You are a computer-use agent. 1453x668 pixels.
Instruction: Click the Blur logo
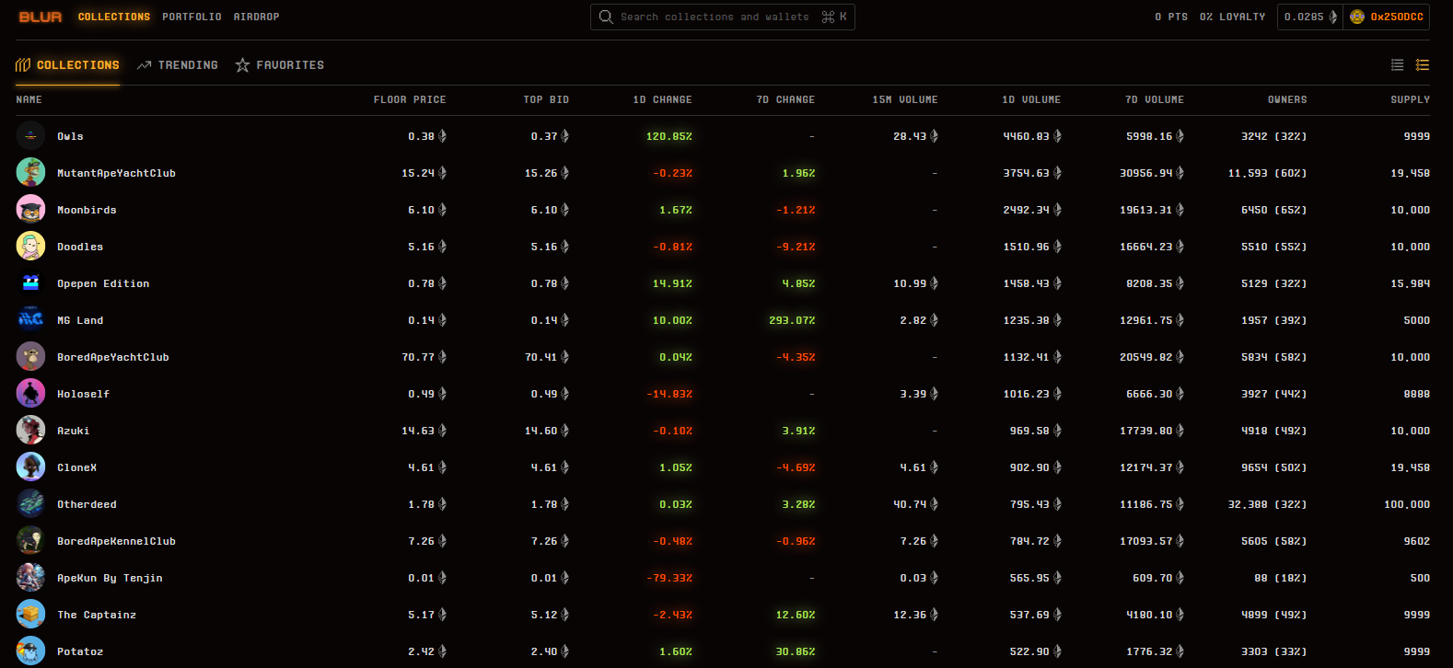pos(41,17)
